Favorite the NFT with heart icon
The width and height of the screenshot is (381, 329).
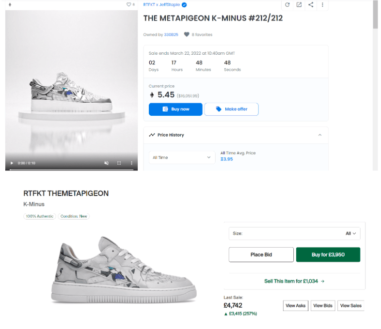coord(129,4)
